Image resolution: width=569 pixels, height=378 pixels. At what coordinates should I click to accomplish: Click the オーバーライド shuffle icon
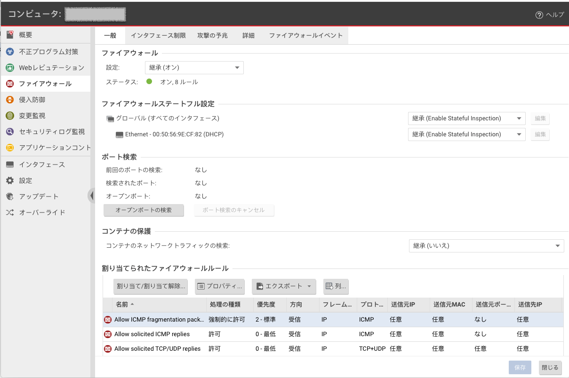(x=10, y=213)
